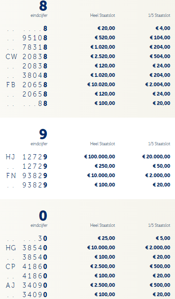175x299 pixels.
Task: Select lot number FB 20658
Action: click(27, 85)
